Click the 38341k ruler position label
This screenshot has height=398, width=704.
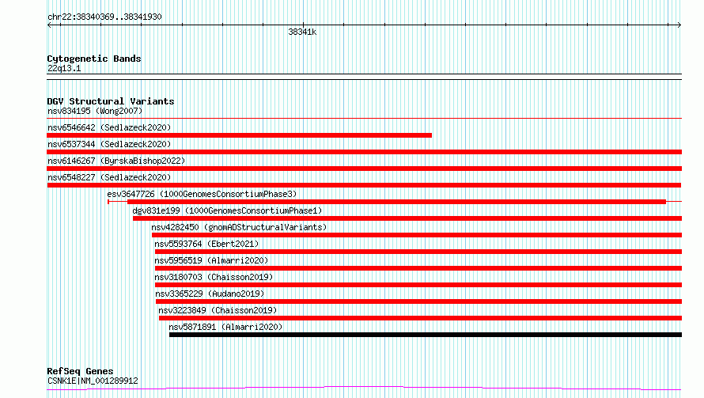pos(302,32)
